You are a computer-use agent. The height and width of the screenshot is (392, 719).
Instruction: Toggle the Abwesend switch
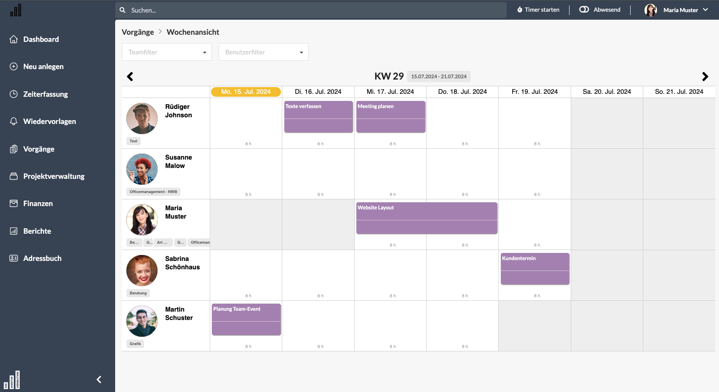click(x=584, y=10)
